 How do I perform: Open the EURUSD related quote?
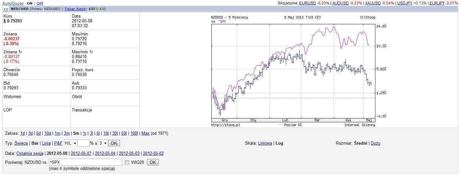tap(308, 3)
